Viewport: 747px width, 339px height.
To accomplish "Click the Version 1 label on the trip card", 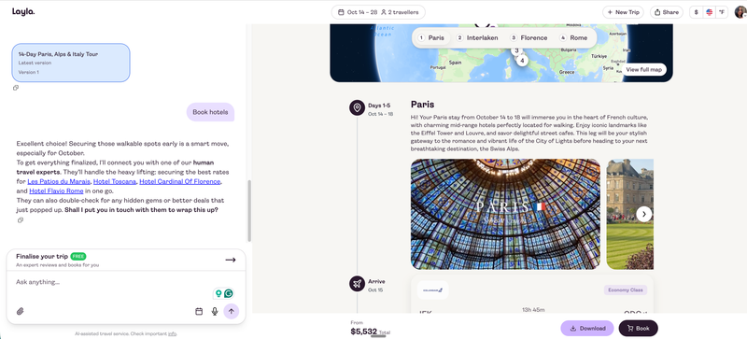I will coord(29,73).
